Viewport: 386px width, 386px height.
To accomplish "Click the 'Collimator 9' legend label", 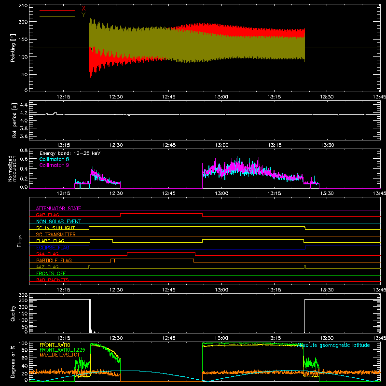I will (x=54, y=165).
